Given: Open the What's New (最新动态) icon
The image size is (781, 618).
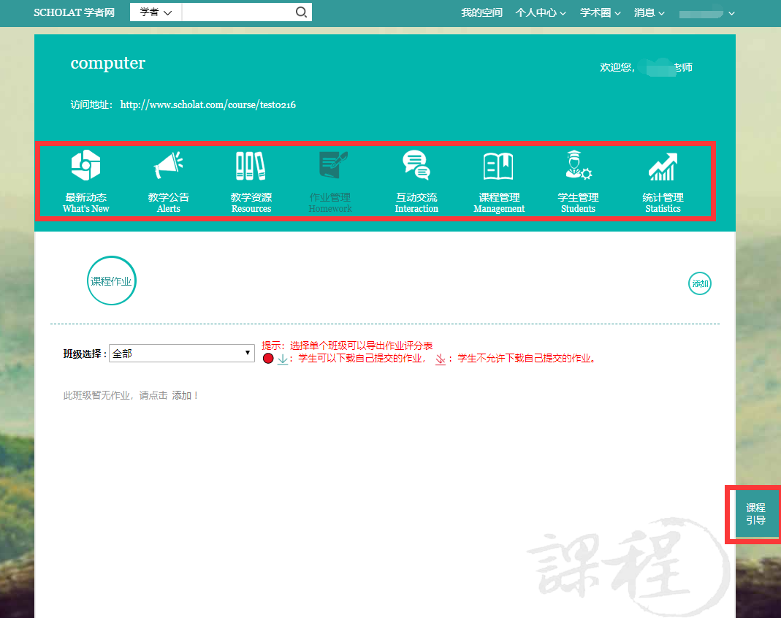Looking at the screenshot, I should [85, 167].
